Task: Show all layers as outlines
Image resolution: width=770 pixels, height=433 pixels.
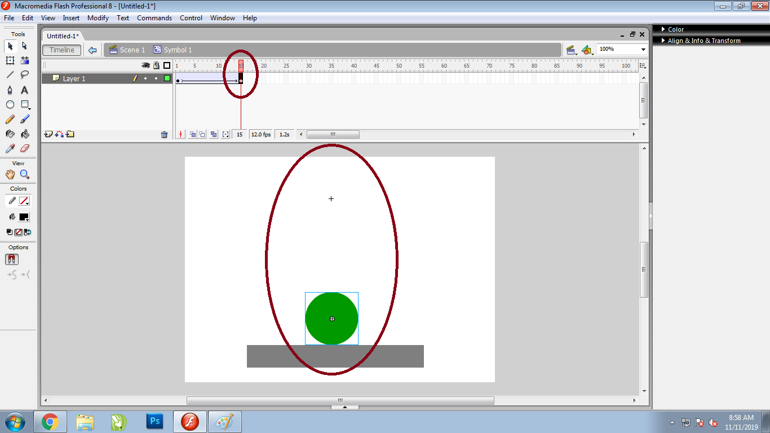Action: [166, 65]
